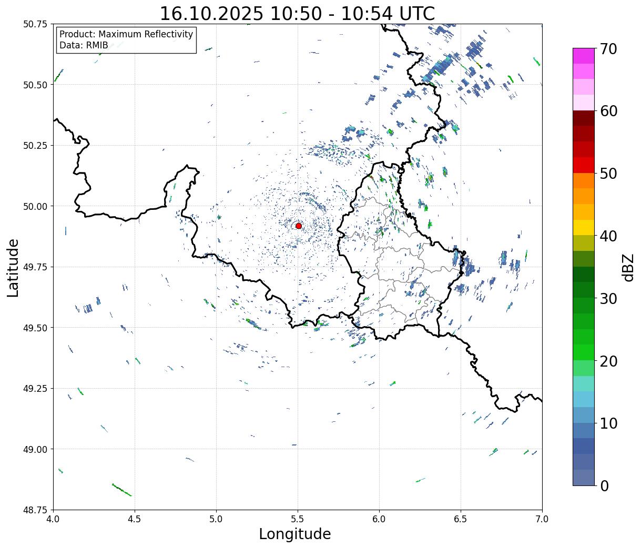Click the colorbar tick value 0

pos(604,485)
